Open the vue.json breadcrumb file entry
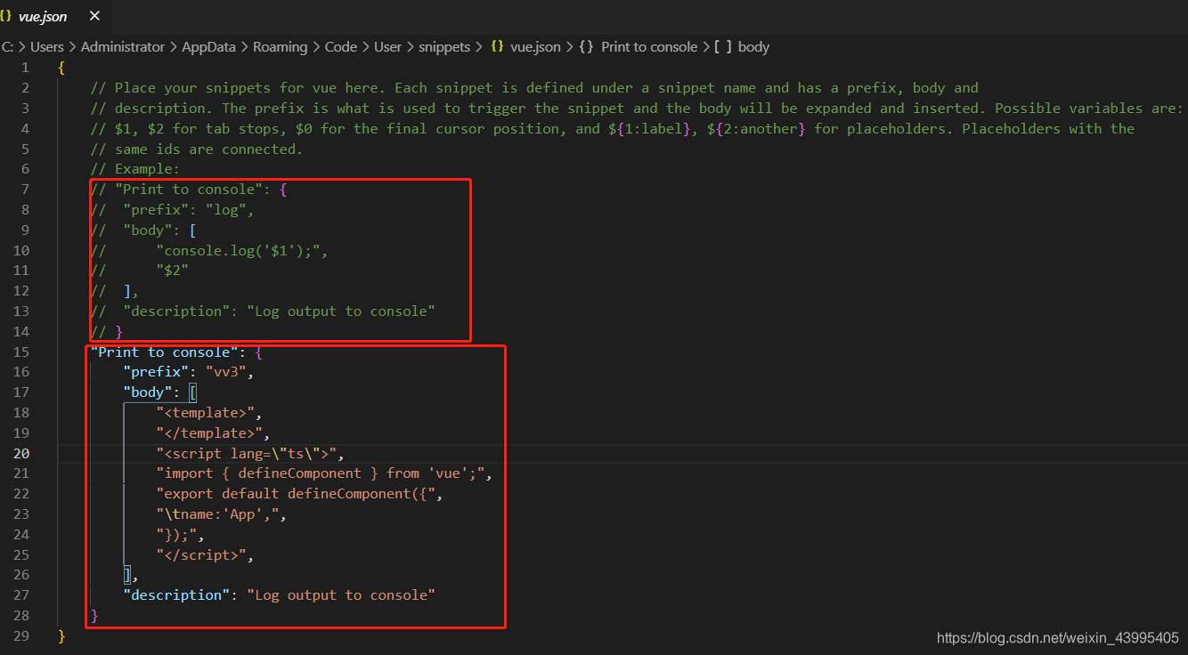The height and width of the screenshot is (655, 1188). [x=535, y=47]
